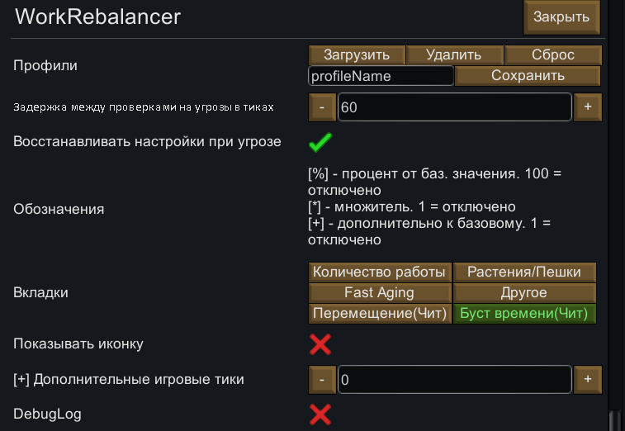
Task: Toggle the restore settings on threat checkmark
Action: click(320, 142)
